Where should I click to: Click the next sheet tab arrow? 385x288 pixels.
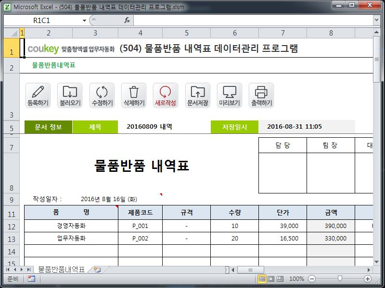pos(22,270)
